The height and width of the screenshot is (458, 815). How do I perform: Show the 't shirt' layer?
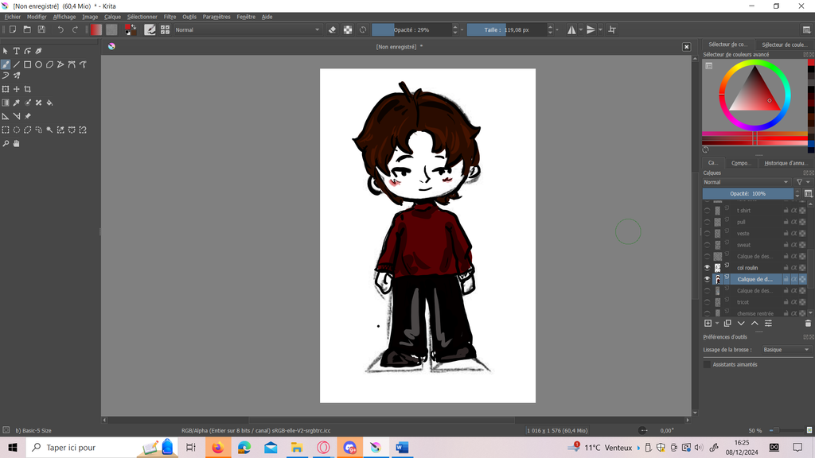coord(708,211)
